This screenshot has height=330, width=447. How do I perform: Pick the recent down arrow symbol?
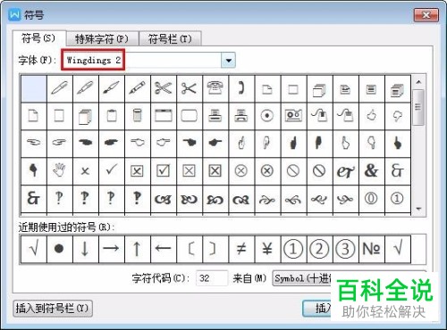click(85, 249)
